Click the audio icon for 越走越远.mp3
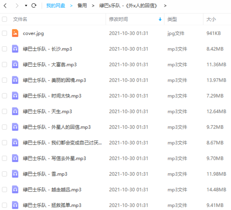Viewport: 231px width, 210px height. point(15,189)
